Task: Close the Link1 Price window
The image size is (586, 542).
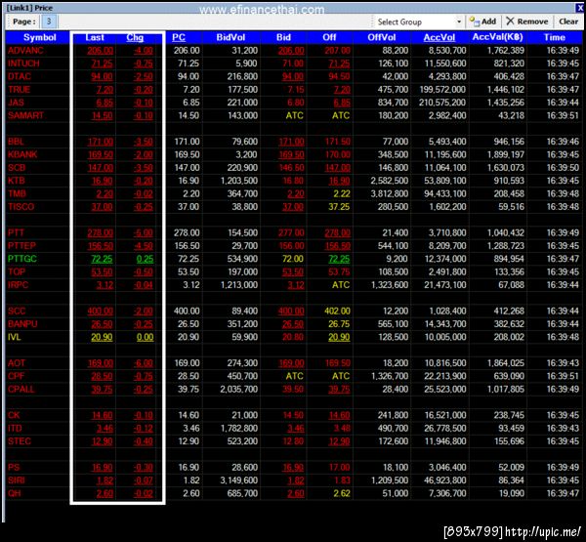Action: click(x=581, y=8)
